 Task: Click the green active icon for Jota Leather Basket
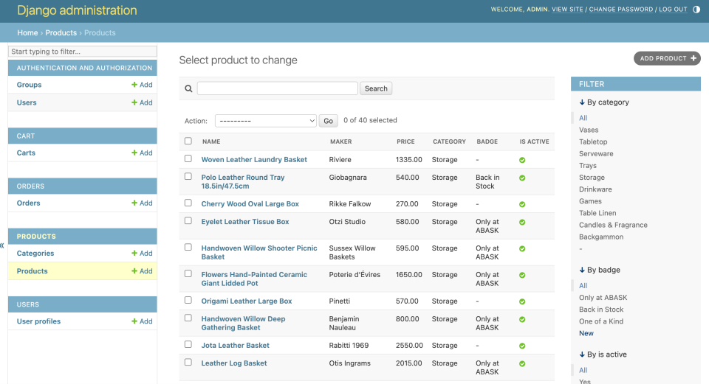point(522,346)
